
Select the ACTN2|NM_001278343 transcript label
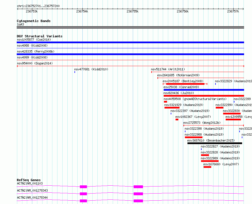click(x=32, y=190)
